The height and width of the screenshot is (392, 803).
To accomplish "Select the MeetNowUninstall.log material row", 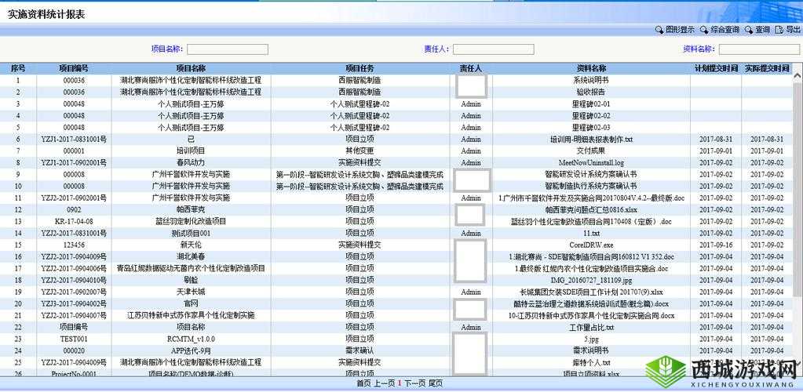I will pyautogui.click(x=591, y=163).
